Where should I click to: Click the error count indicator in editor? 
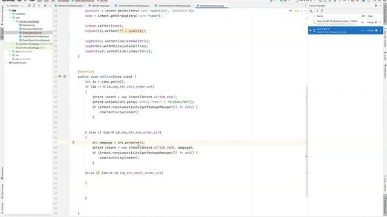pyautogui.click(x=291, y=11)
